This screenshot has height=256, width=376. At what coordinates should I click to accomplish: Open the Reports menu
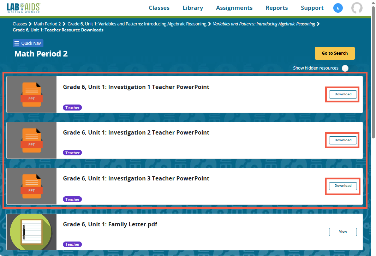coord(276,8)
